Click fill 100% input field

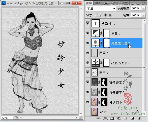click(136, 15)
